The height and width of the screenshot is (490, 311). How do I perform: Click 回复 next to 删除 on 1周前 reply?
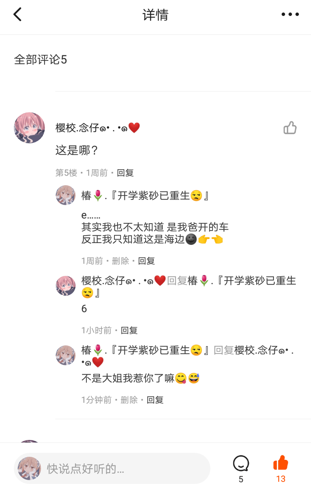pos(146,261)
